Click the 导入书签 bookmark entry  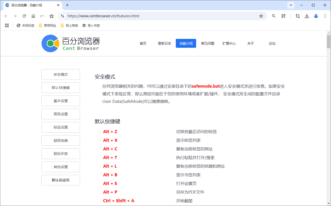pos(91,25)
